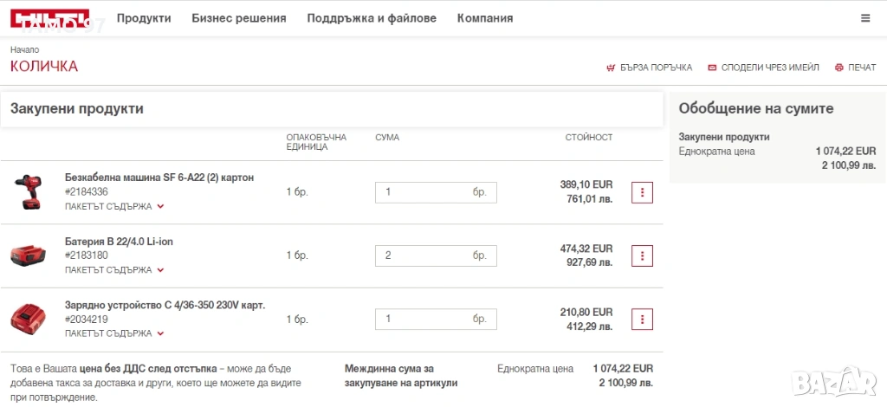Go to the Начало breadcrumb link
This screenshot has width=887, height=407.
(24, 49)
